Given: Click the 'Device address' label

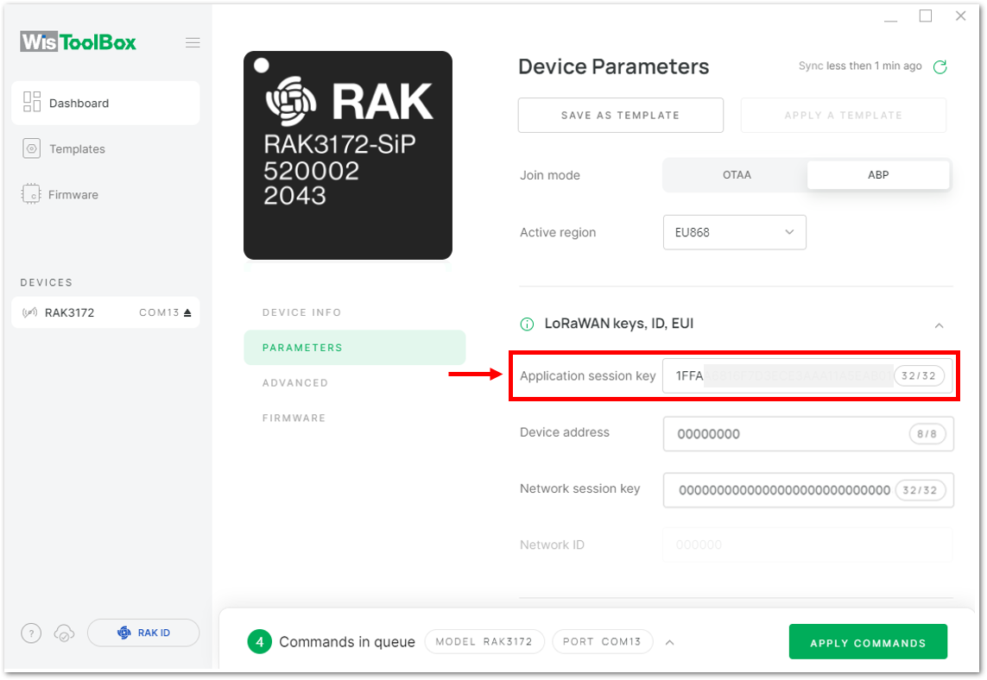Looking at the screenshot, I should (x=565, y=433).
